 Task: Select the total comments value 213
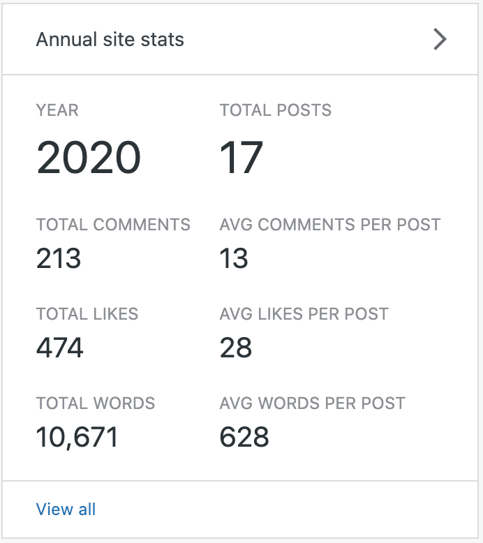click(x=59, y=259)
